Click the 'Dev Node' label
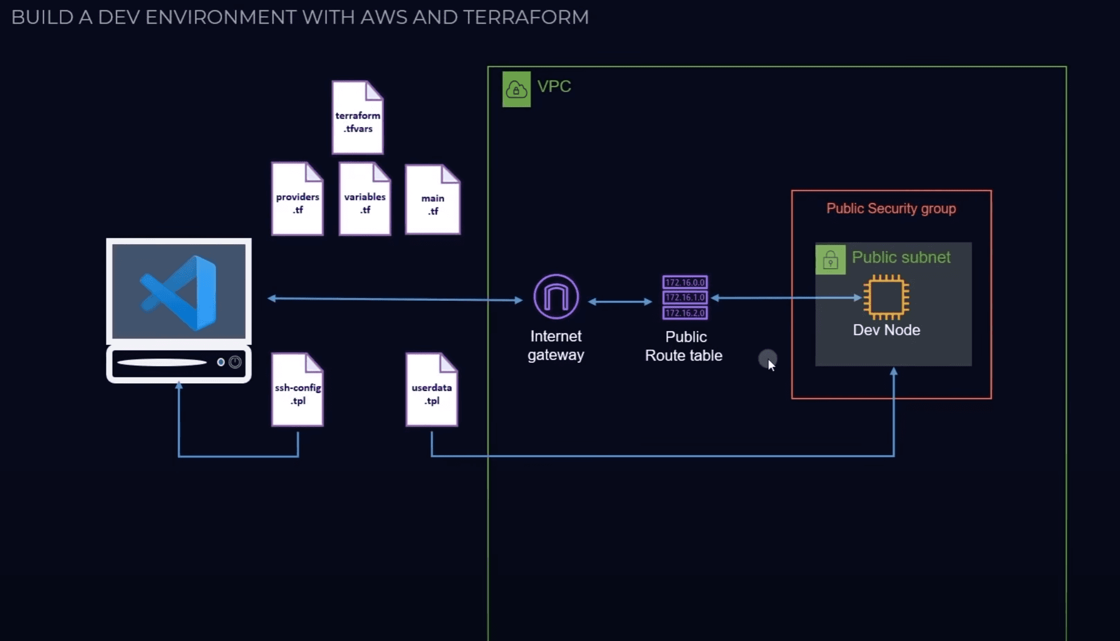 coord(886,330)
